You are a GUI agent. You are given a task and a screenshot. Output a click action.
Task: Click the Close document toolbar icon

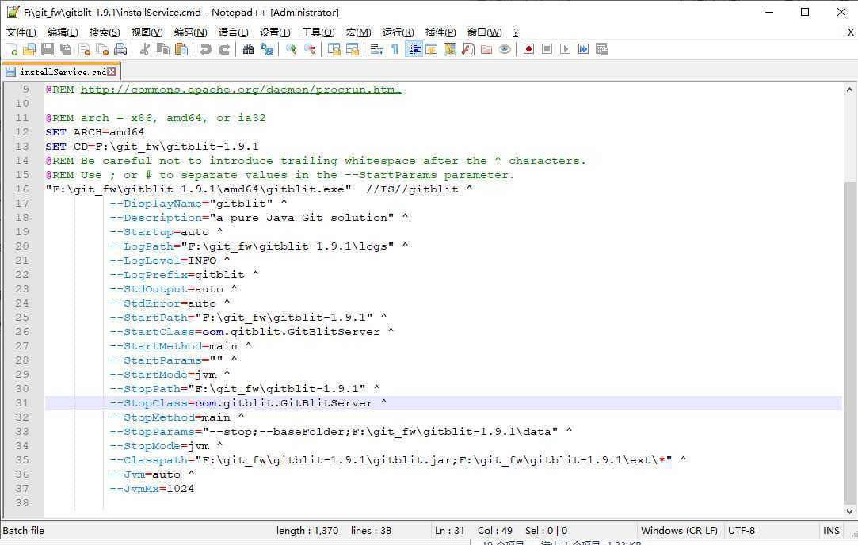pyautogui.click(x=84, y=49)
